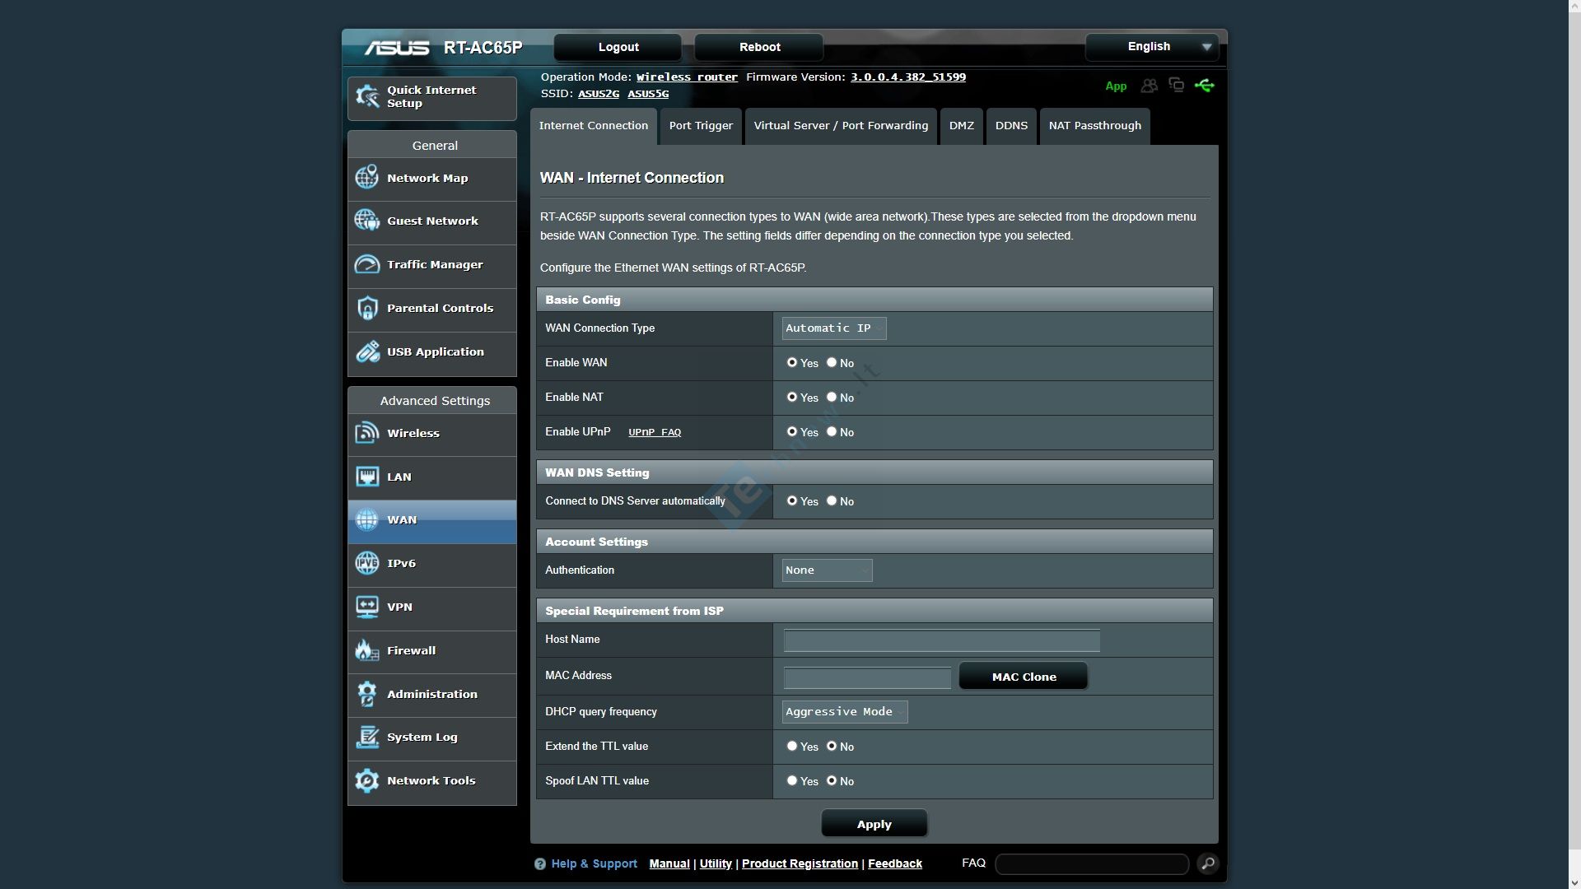The height and width of the screenshot is (889, 1581).
Task: Switch to the Port Trigger tab
Action: (x=701, y=126)
